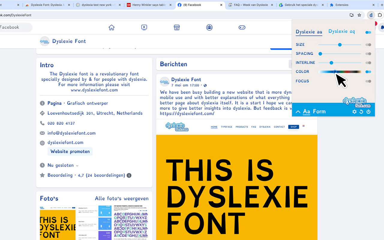Reset Dyslexie settings with reset arrow
The image size is (384, 240).
click(361, 112)
